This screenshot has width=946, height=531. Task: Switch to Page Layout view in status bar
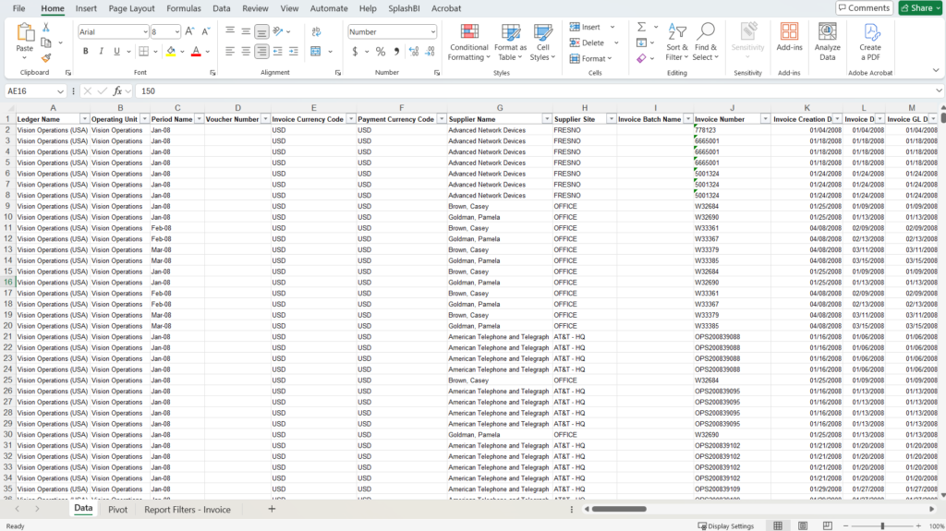point(803,526)
